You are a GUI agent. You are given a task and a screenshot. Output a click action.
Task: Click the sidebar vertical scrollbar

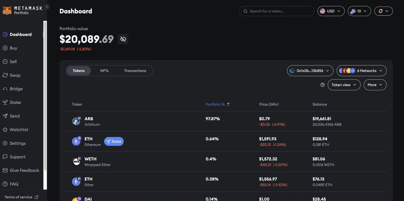pyautogui.click(x=45, y=96)
